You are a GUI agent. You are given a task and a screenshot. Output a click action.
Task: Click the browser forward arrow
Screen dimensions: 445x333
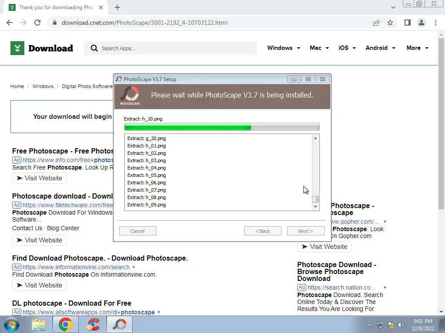point(23,23)
